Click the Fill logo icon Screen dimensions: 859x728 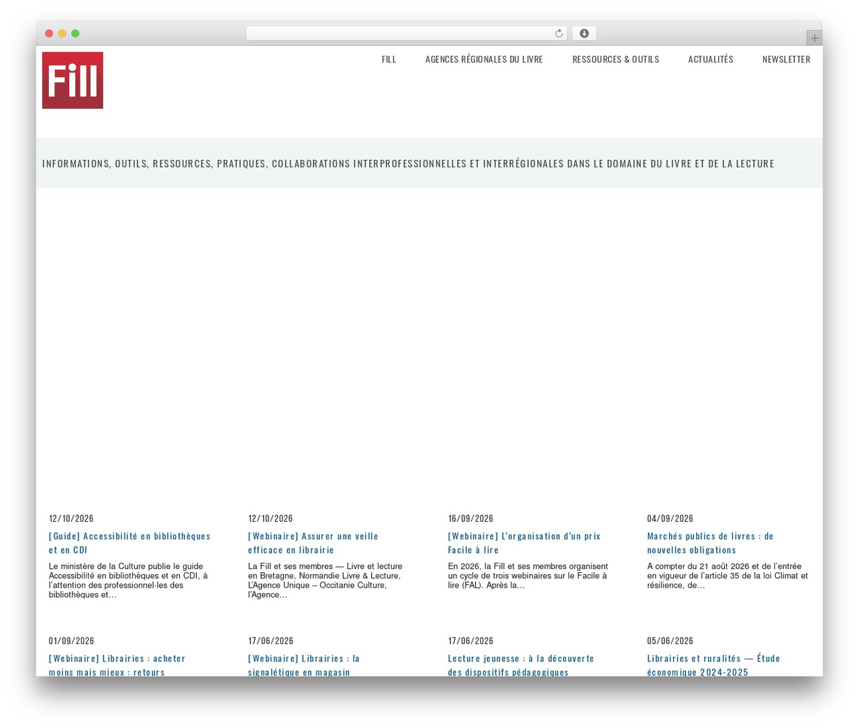[72, 81]
